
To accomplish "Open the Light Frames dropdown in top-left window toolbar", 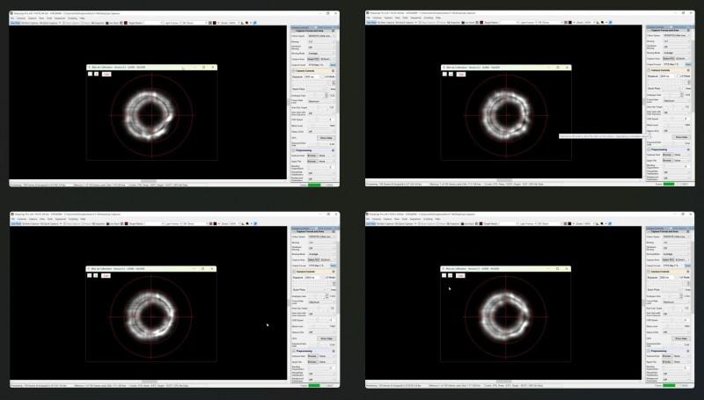I will click(172, 23).
